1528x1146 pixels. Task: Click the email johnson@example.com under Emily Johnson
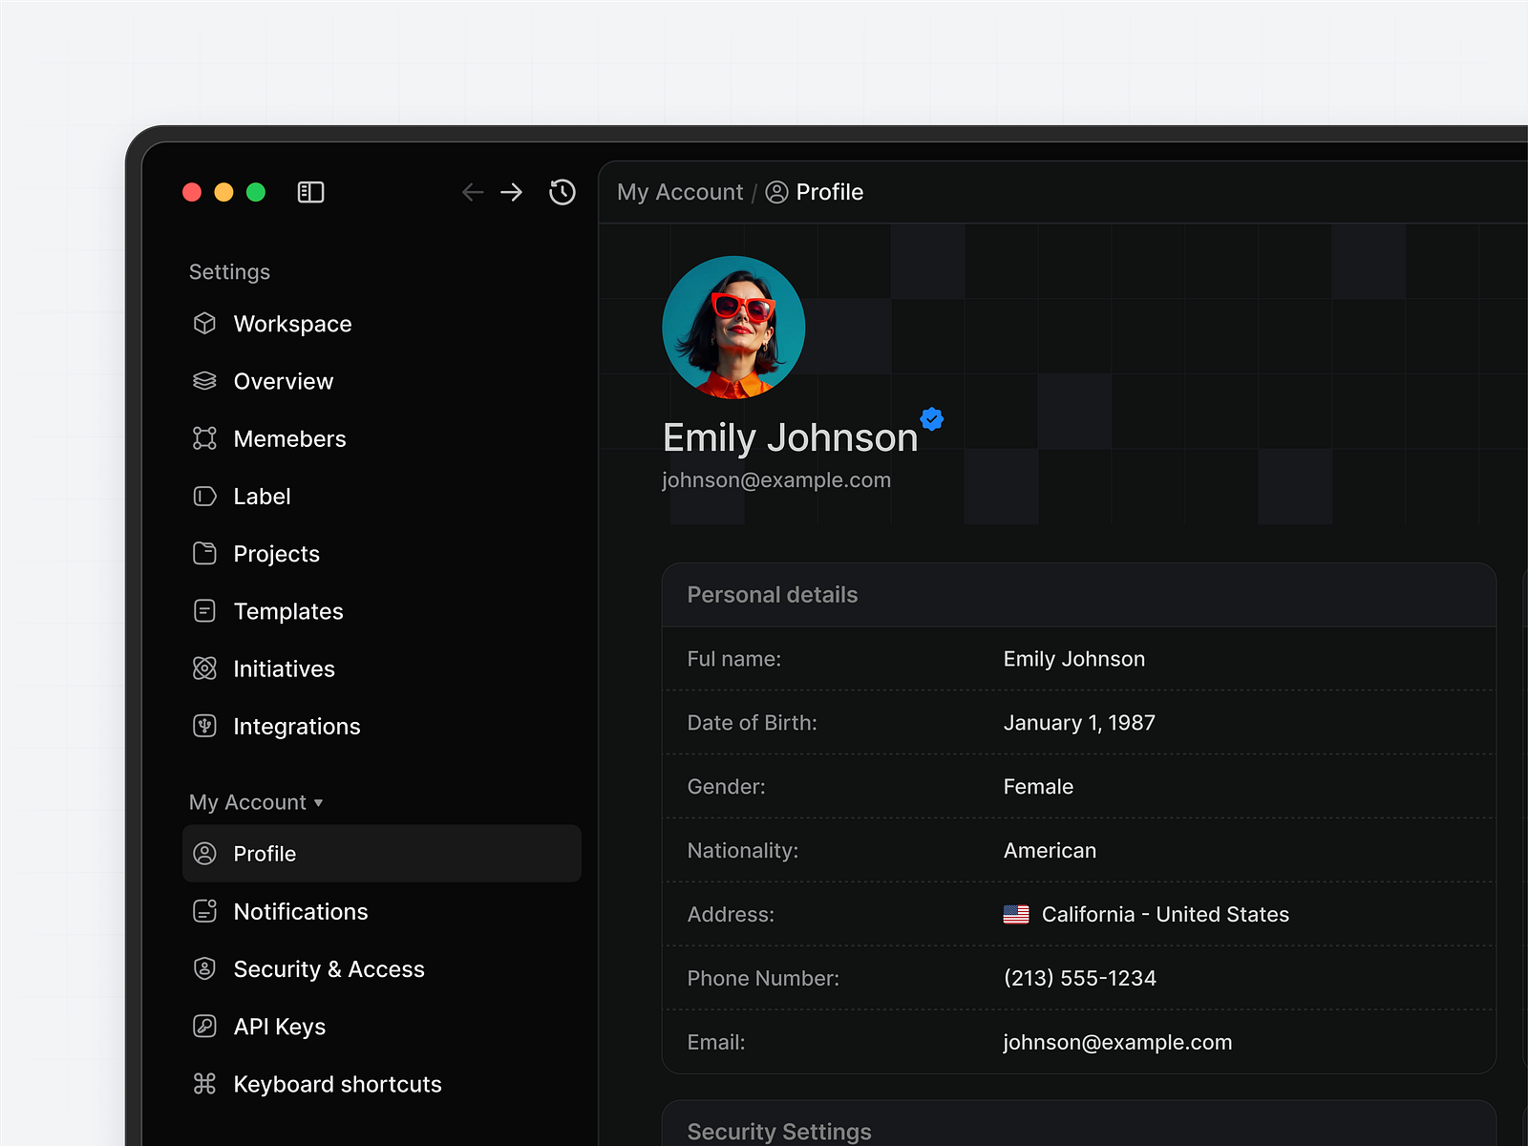point(776,479)
